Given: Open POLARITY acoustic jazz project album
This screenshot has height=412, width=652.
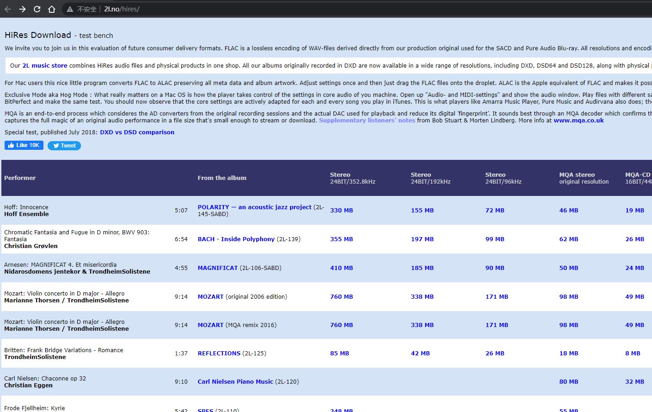Looking at the screenshot, I should click(254, 207).
